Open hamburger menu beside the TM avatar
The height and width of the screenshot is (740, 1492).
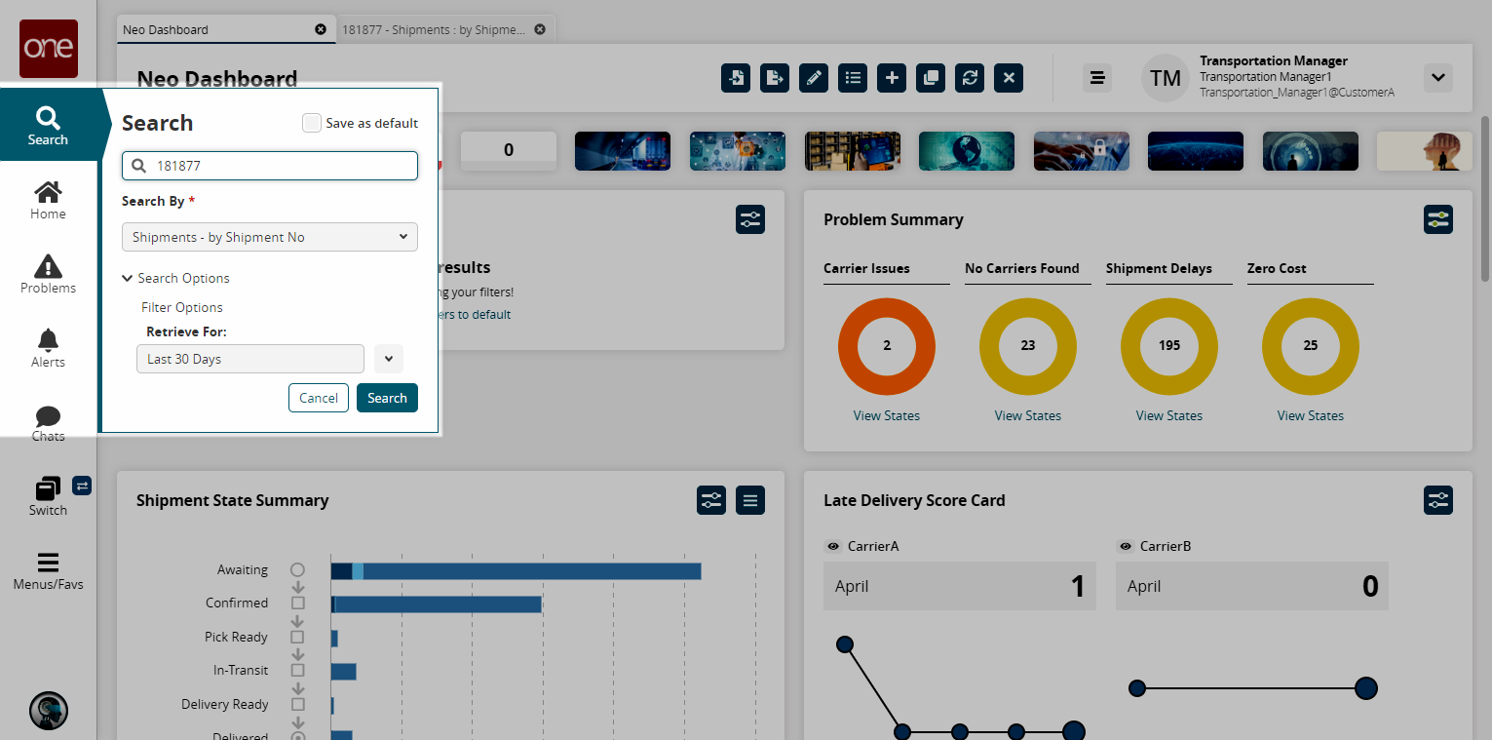[x=1097, y=78]
